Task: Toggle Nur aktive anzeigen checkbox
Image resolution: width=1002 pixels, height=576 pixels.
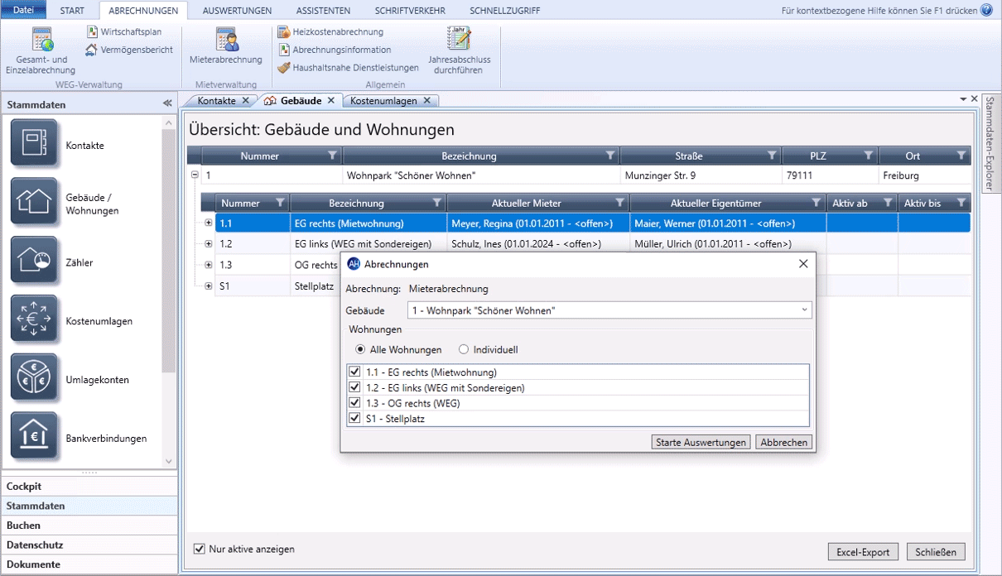Action: [199, 549]
